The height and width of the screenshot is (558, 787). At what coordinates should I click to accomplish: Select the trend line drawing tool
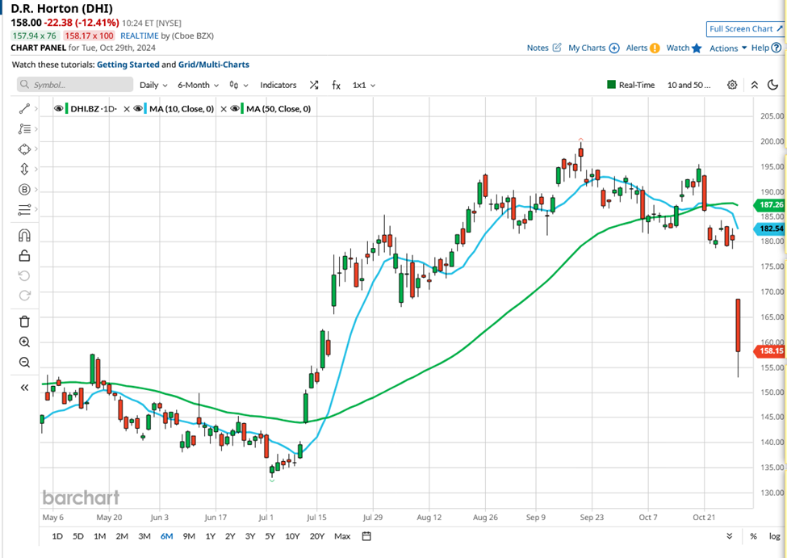point(23,108)
